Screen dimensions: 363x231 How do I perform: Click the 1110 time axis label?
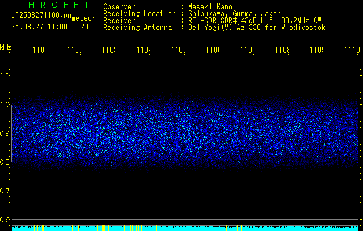pos(352,50)
